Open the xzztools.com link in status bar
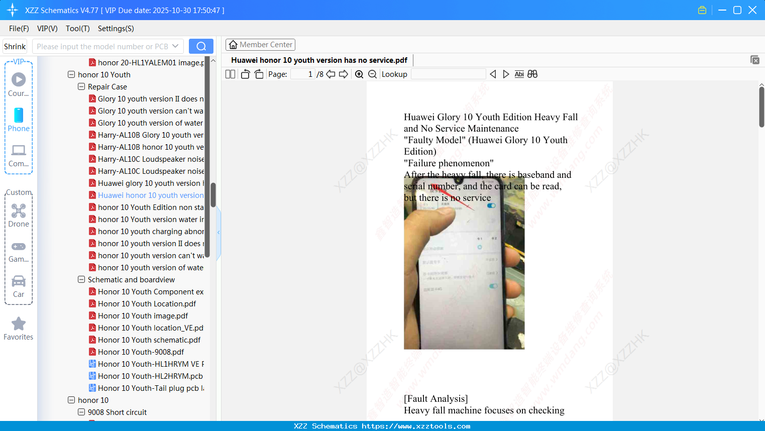 416,426
